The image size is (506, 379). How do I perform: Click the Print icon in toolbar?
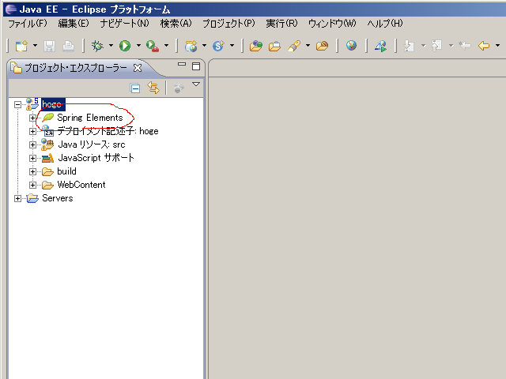[68, 46]
